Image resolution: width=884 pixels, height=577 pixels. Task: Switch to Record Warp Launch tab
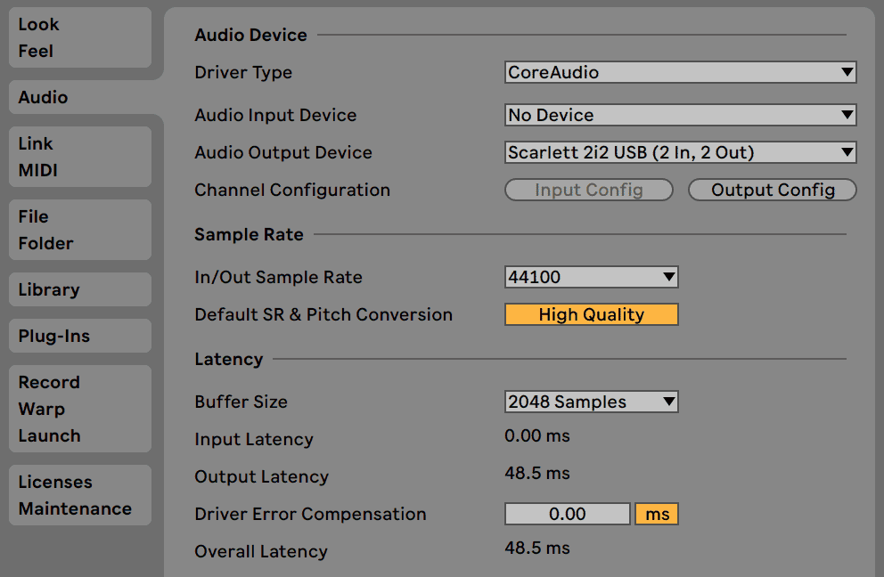pos(80,409)
